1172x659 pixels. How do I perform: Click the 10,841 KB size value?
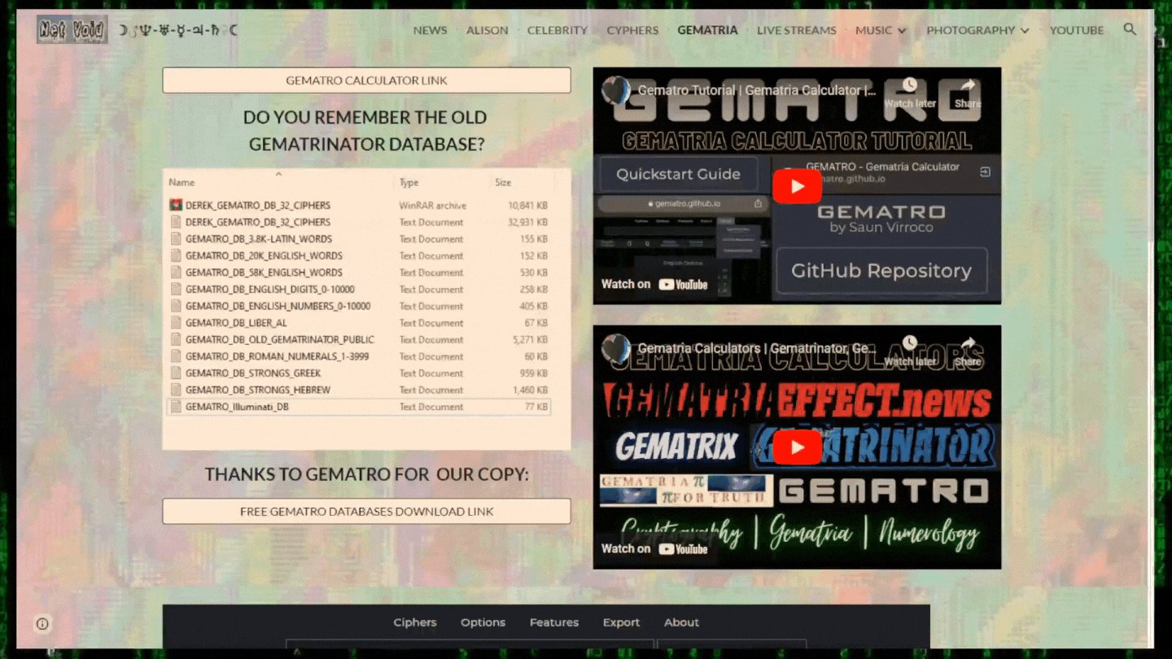pyautogui.click(x=527, y=205)
